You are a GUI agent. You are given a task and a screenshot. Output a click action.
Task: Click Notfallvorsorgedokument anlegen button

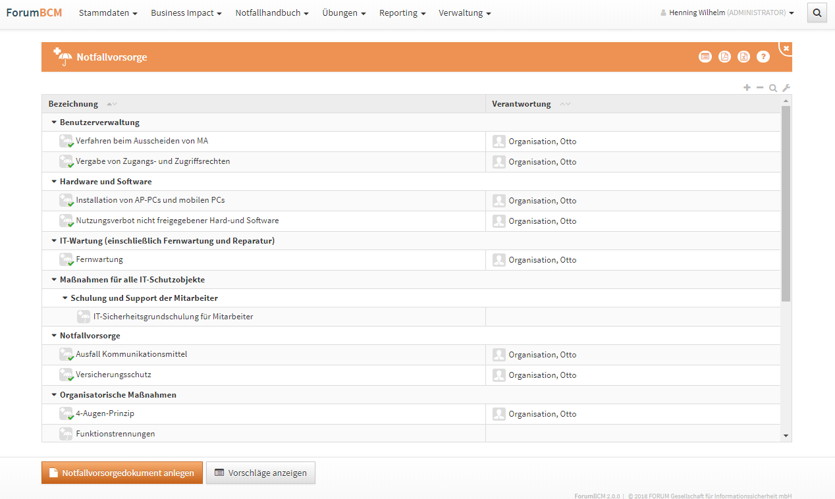[122, 473]
